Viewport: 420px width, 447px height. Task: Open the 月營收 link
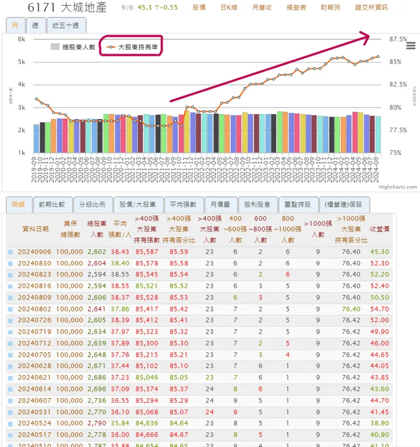click(262, 7)
